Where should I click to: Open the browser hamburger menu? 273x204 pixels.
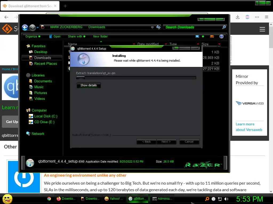(267, 17)
